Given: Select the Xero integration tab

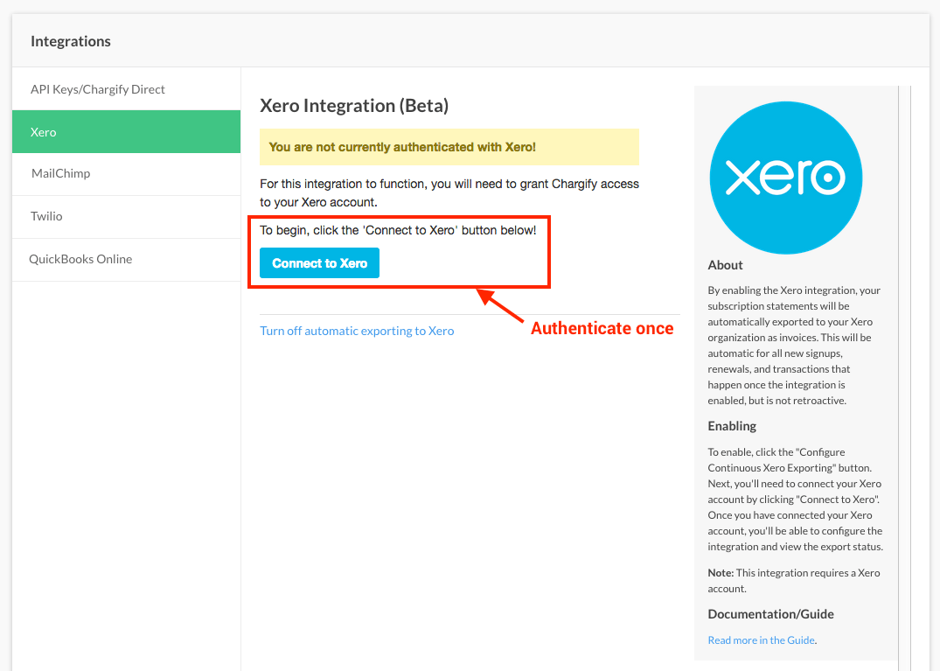Looking at the screenshot, I should (44, 132).
